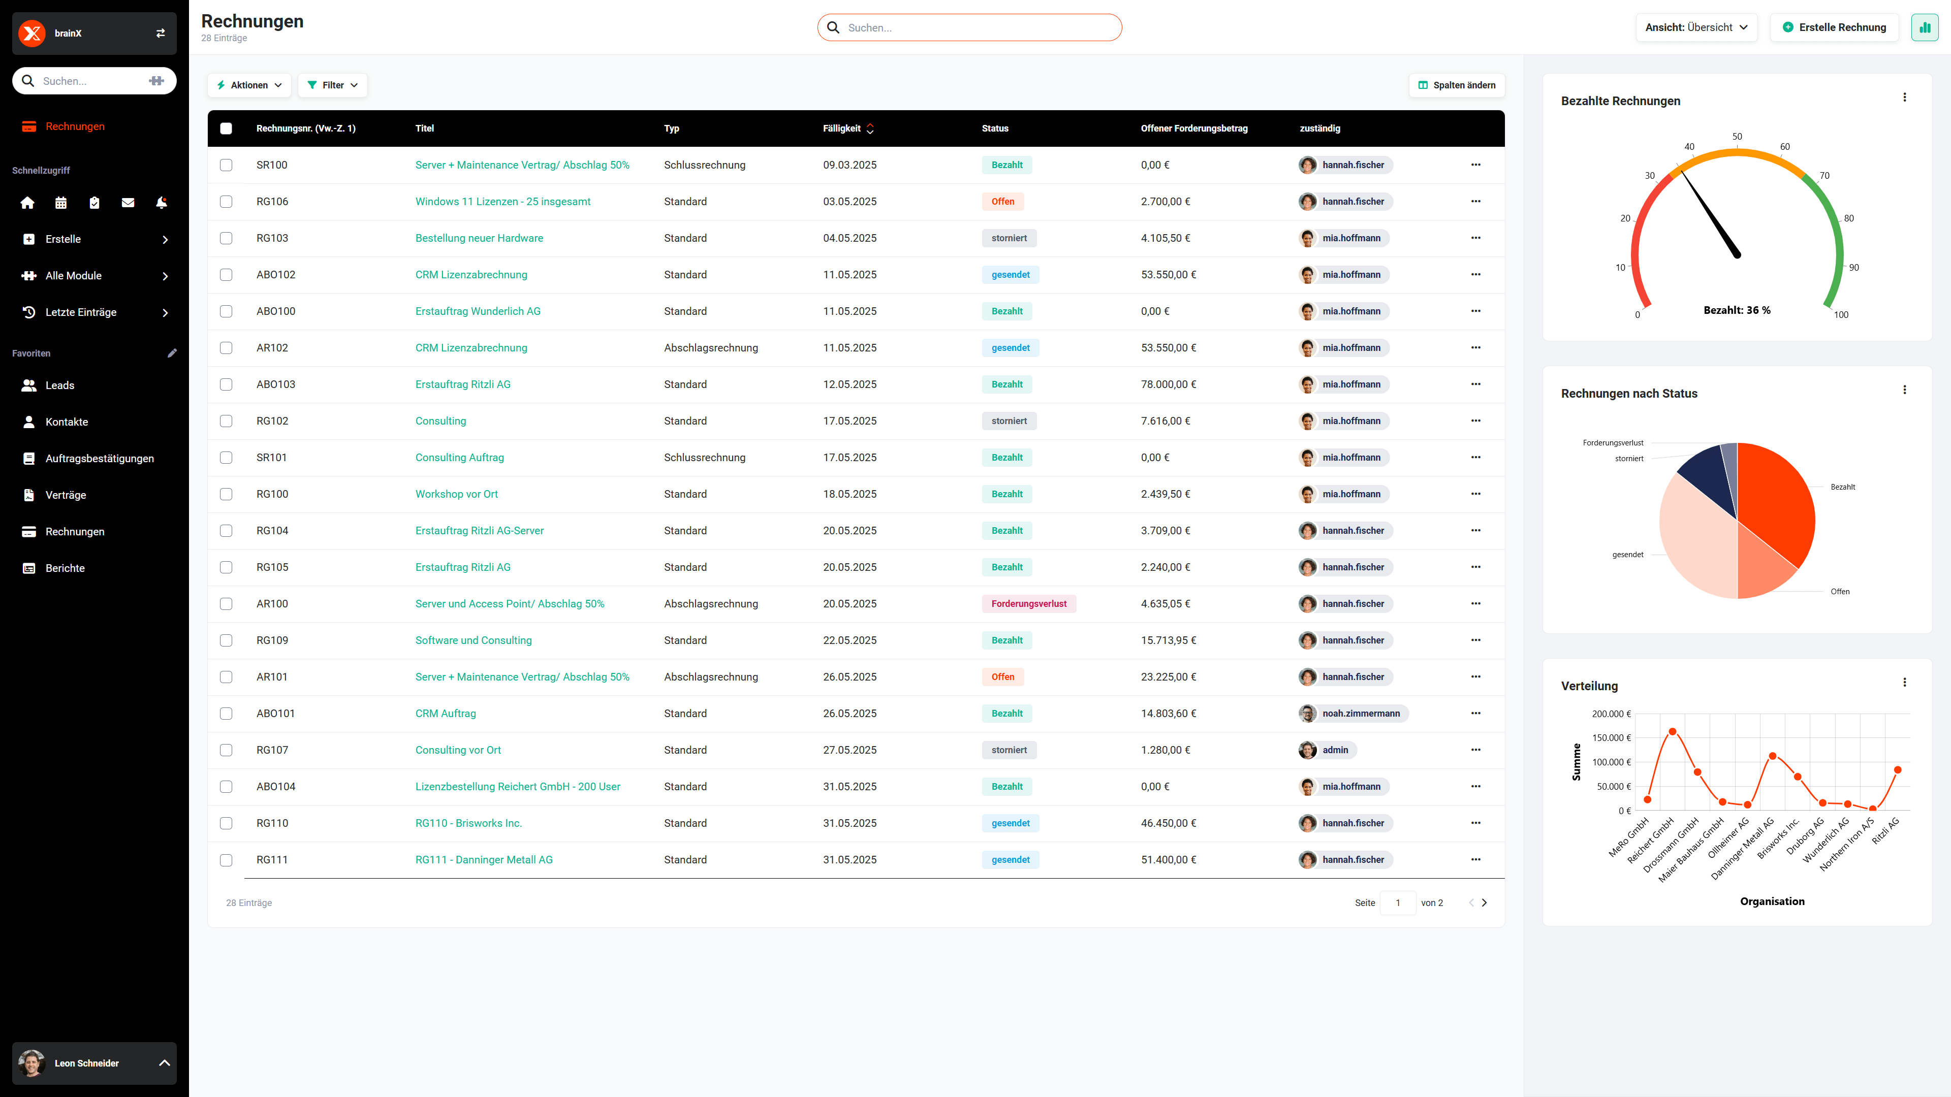This screenshot has height=1097, width=1951.
Task: Open the Bezahlte Rechnungen widget options menu
Action: click(1905, 98)
